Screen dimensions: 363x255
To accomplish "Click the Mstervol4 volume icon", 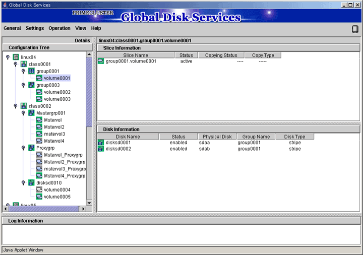I will 39,141.
